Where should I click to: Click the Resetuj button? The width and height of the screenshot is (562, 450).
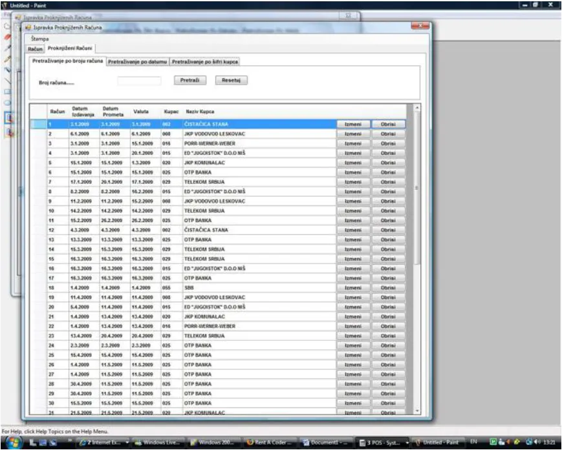(231, 80)
